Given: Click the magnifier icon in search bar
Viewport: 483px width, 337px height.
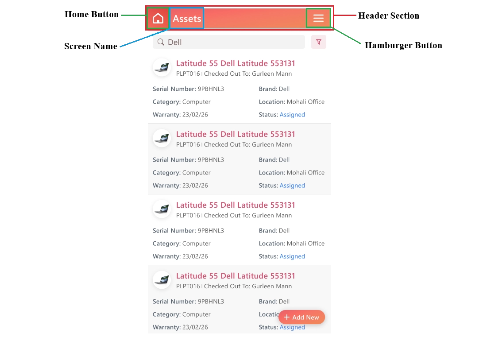Looking at the screenshot, I should pyautogui.click(x=161, y=42).
